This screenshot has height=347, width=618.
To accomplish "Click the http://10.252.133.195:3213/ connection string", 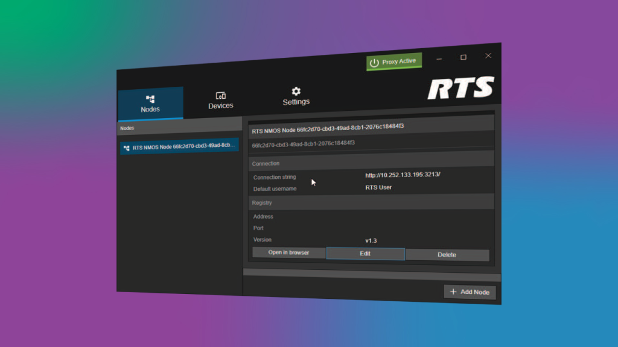I will tap(403, 175).
